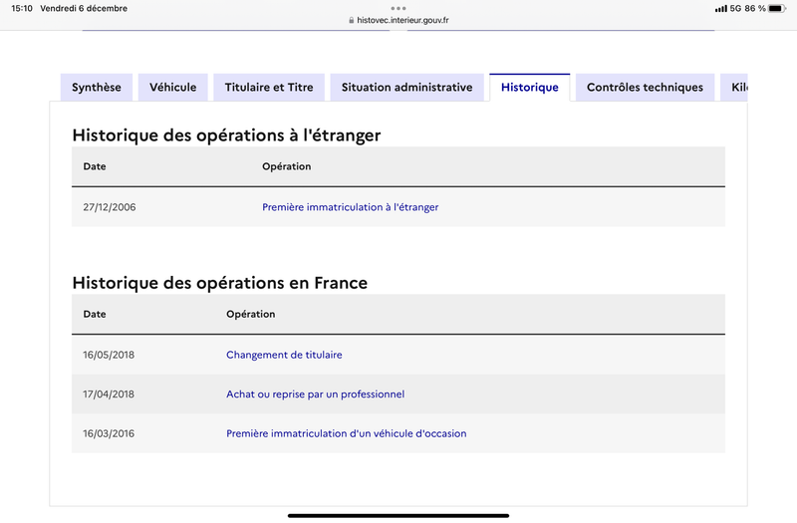Tap the cellular signal bars icon
Screen dimensions: 797x523
click(x=720, y=9)
